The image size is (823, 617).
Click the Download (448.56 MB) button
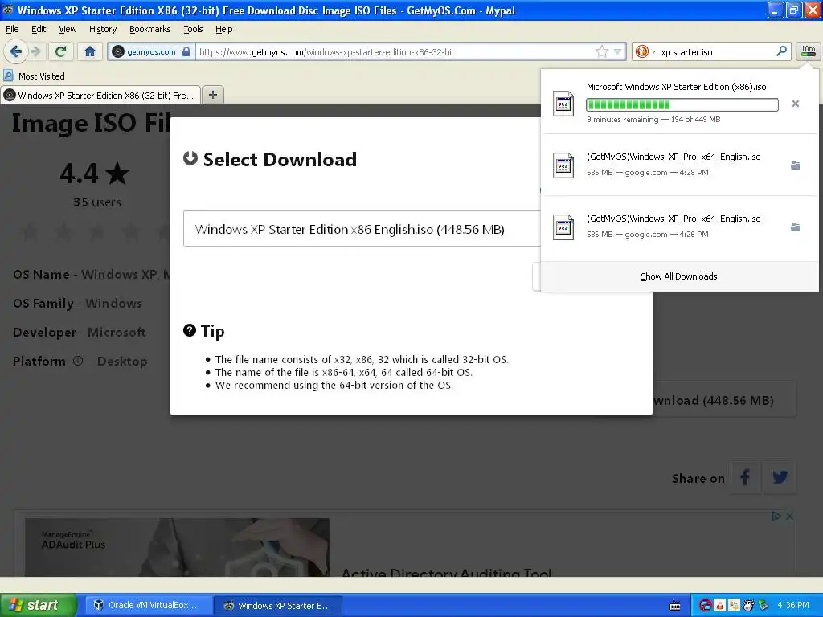coord(724,400)
